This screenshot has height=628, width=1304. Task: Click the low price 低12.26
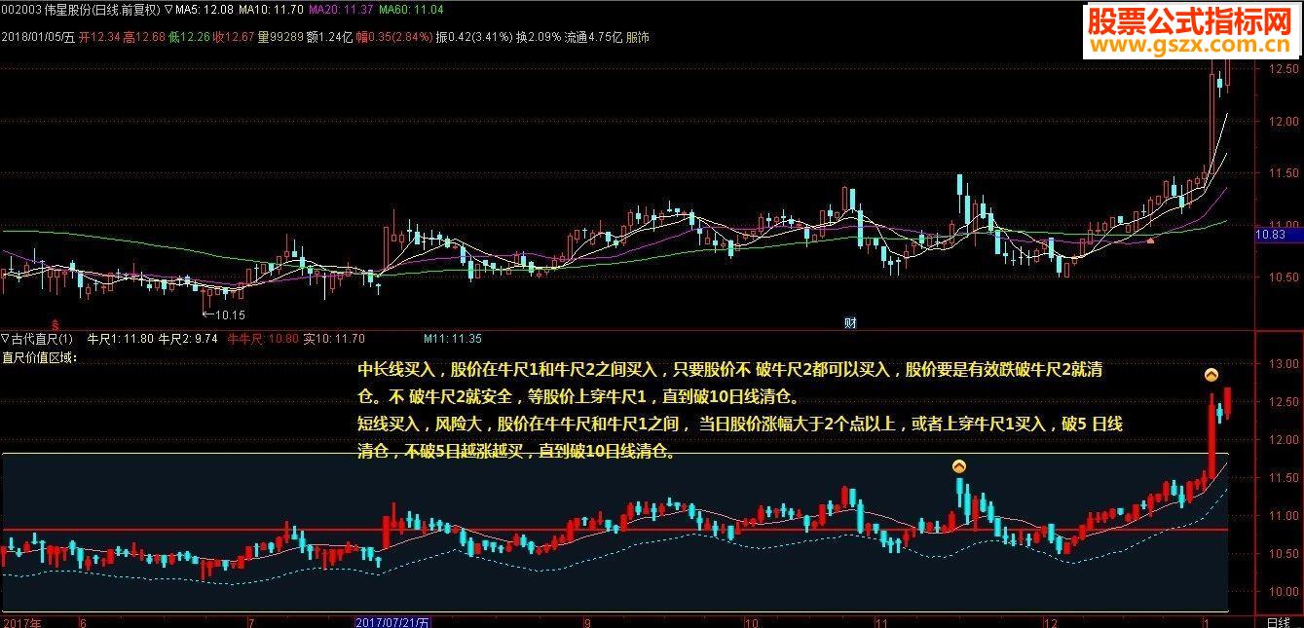pyautogui.click(x=189, y=37)
